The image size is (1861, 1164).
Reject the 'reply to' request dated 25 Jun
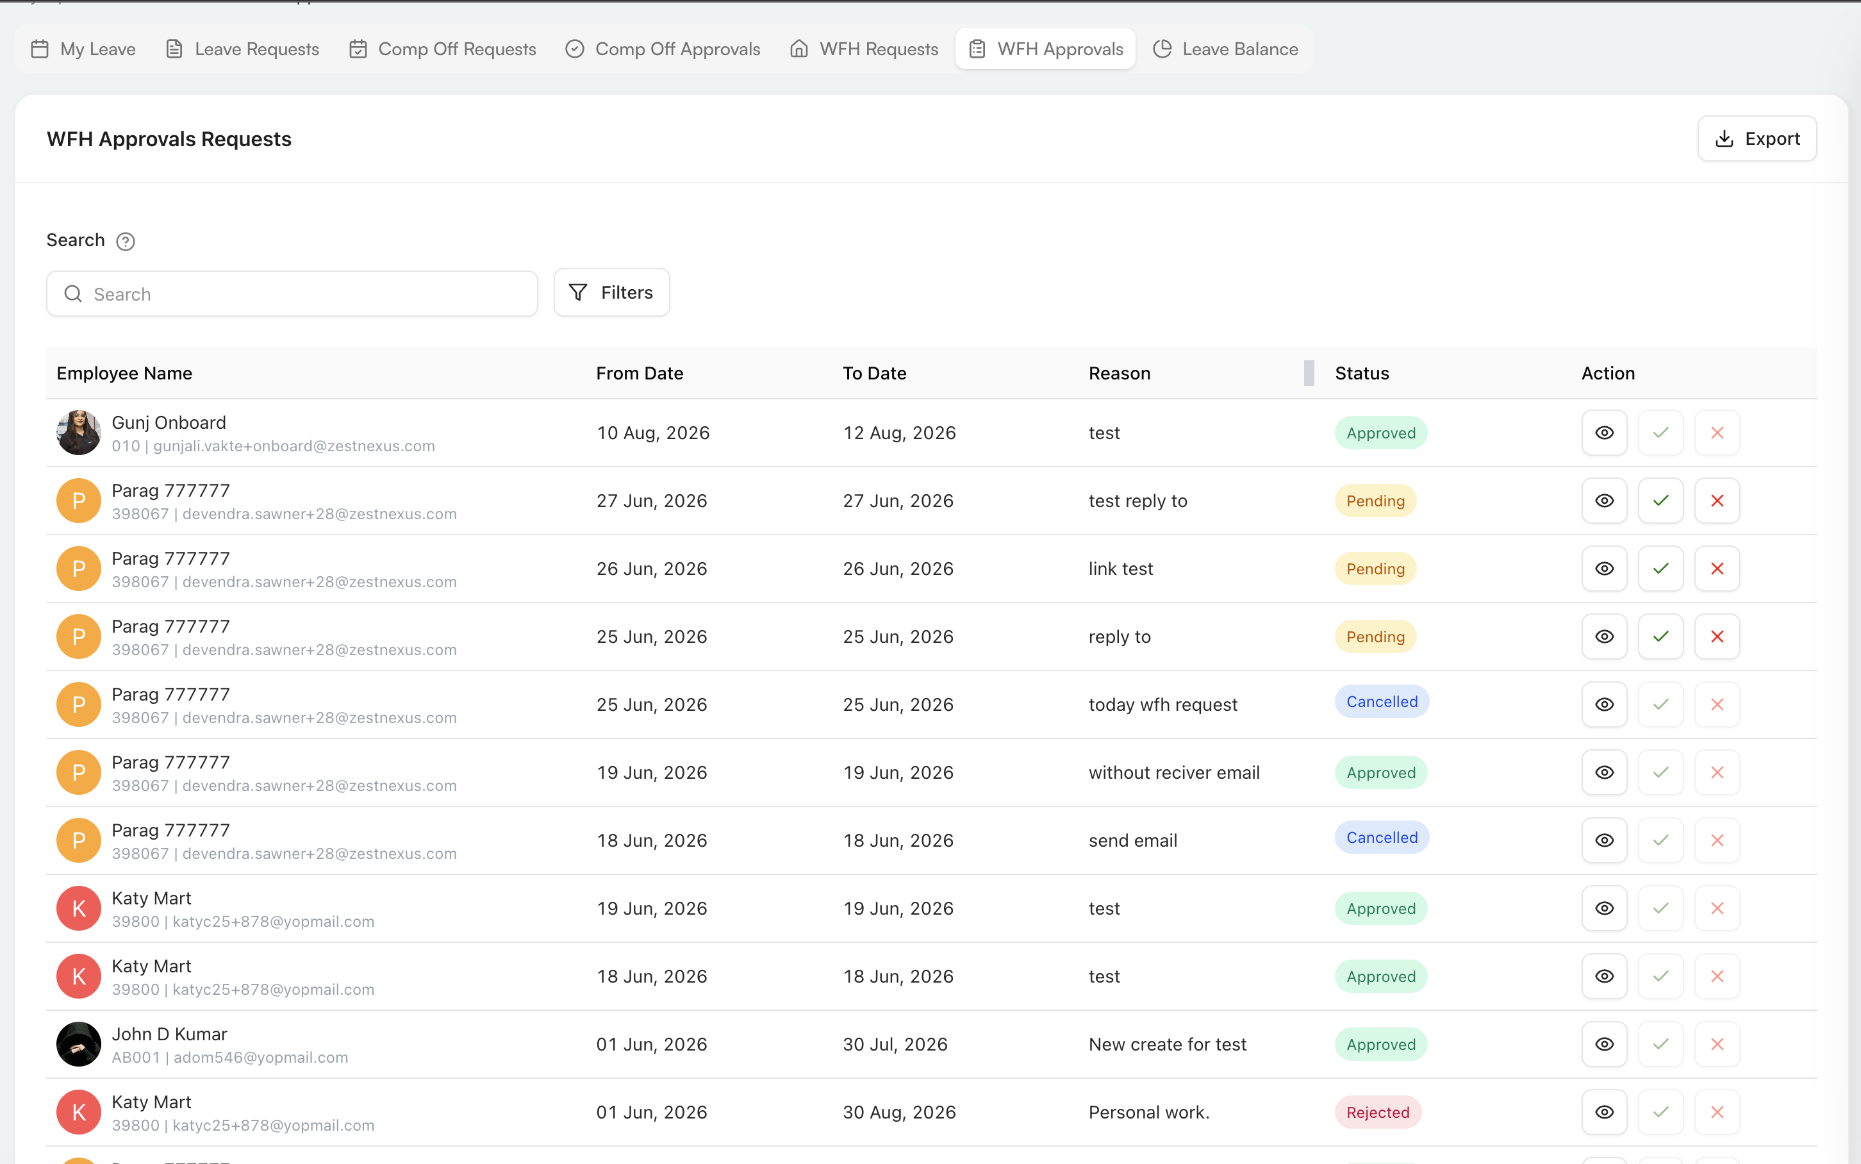tap(1716, 636)
